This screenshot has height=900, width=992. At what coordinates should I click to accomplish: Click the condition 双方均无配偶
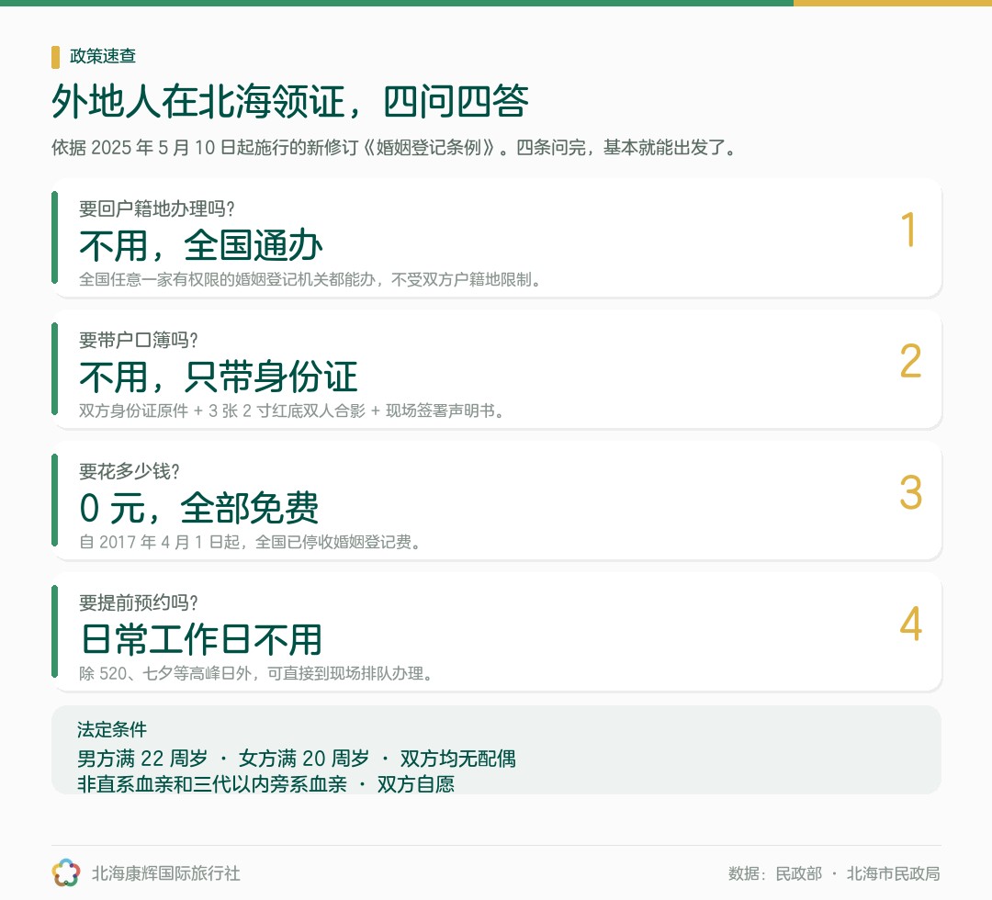tap(458, 758)
